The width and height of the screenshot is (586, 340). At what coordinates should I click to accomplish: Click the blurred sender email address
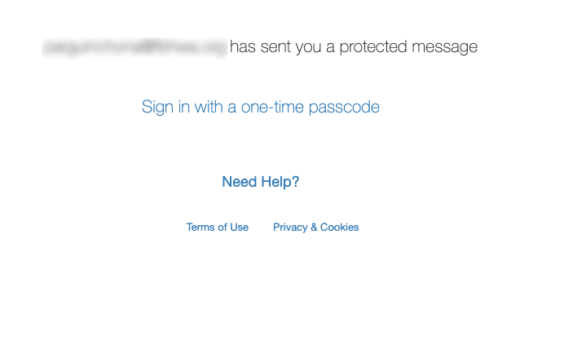[x=134, y=47]
